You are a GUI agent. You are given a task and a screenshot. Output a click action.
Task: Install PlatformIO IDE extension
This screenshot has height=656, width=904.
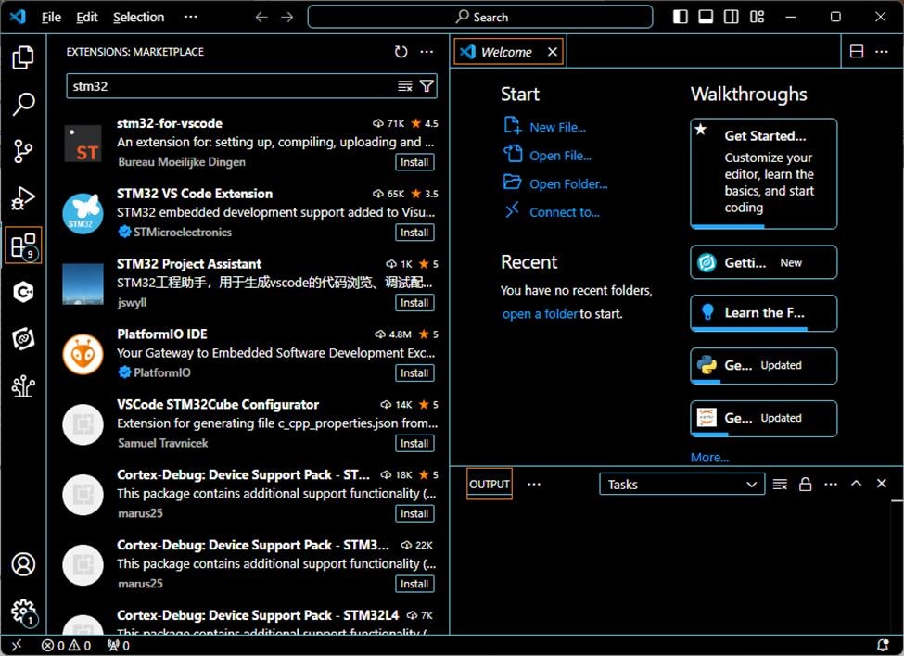[414, 373]
